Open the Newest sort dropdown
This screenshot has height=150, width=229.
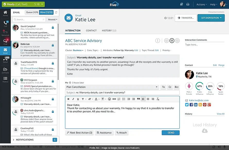[x=52, y=20]
